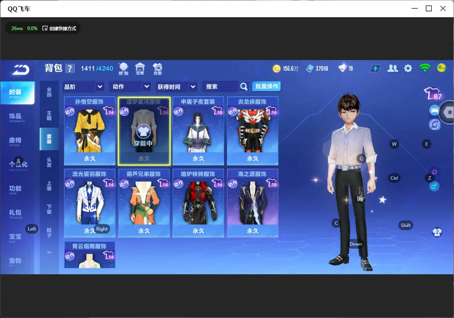The height and width of the screenshot is (318, 454).
Task: Select the 申屠子夜套装 outfit card
Action: [198, 131]
